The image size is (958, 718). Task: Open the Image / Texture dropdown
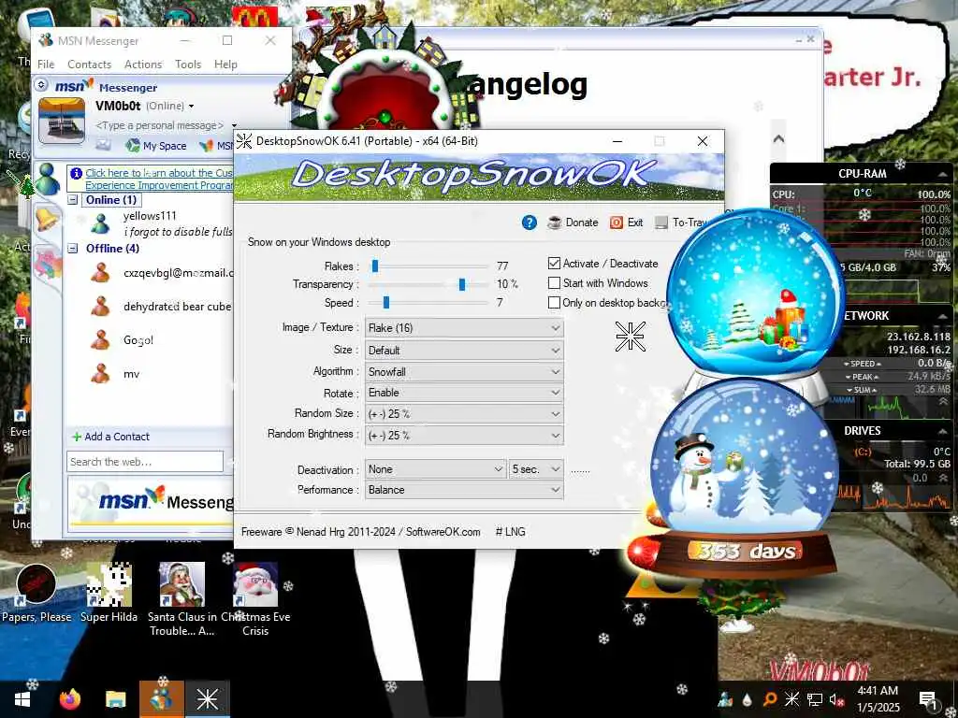pyautogui.click(x=464, y=328)
